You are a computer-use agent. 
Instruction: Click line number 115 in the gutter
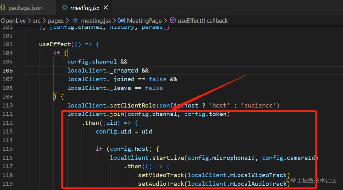point(7,149)
